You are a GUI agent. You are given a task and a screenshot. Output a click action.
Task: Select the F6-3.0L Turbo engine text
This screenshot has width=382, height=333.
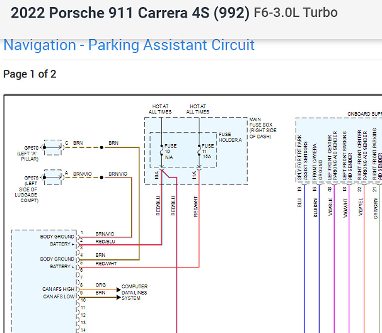tap(296, 13)
